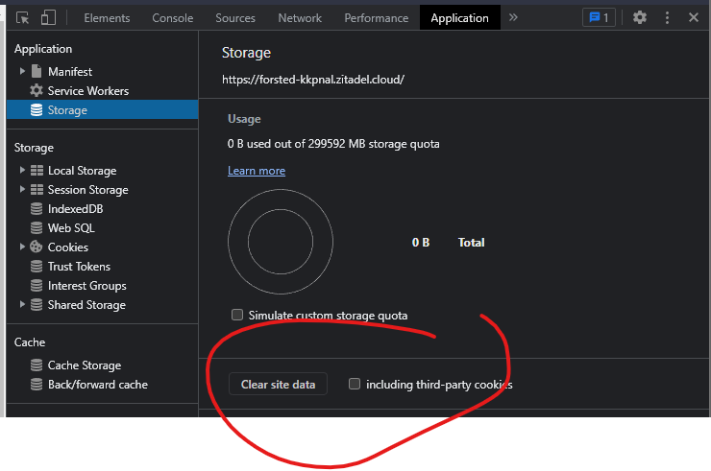Click the storage usage donut chart
The image size is (711, 471).
click(x=281, y=242)
